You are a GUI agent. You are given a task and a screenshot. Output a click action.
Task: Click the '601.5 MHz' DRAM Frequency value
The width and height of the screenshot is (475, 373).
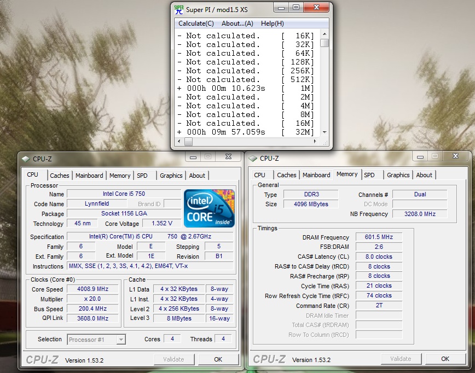[379, 237]
